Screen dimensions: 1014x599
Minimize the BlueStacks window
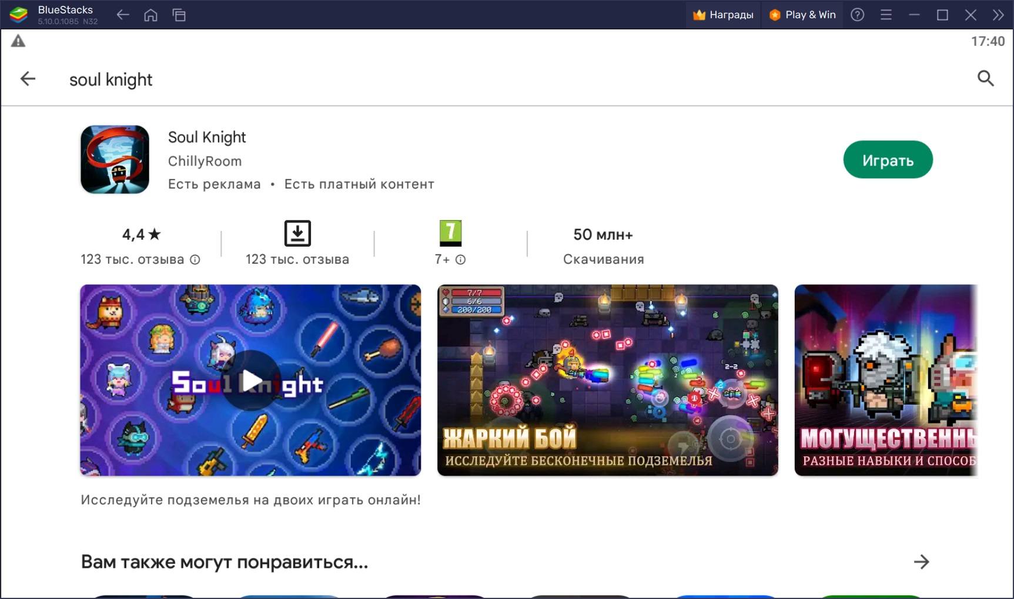914,15
